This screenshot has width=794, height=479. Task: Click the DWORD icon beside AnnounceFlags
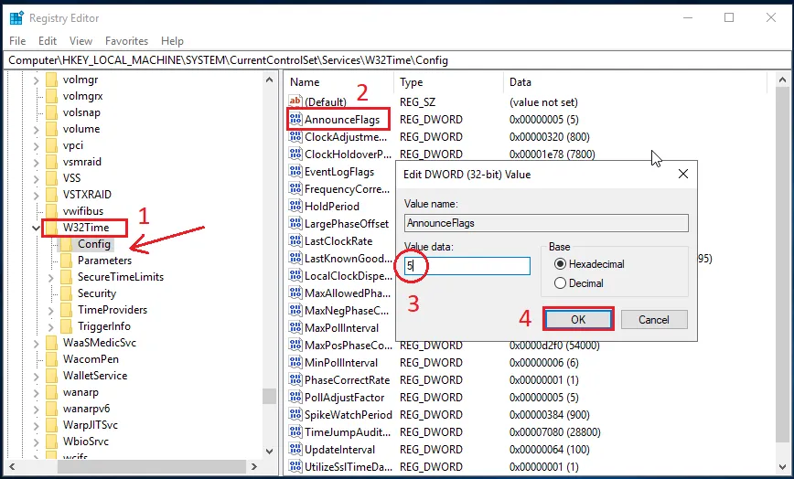295,120
